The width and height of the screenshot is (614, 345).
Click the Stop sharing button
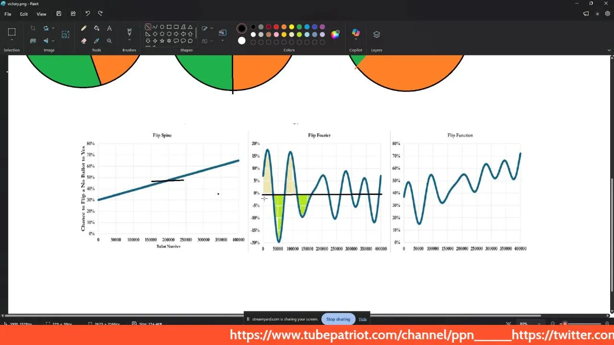(x=338, y=319)
